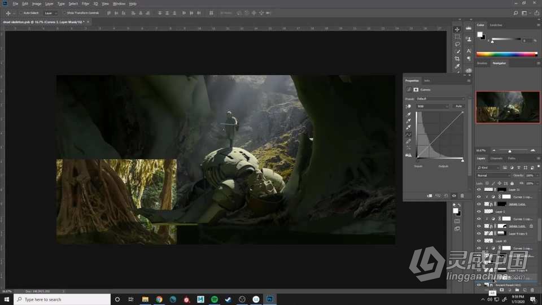
Task: Click Task View button on taskbar
Action: [130, 299]
